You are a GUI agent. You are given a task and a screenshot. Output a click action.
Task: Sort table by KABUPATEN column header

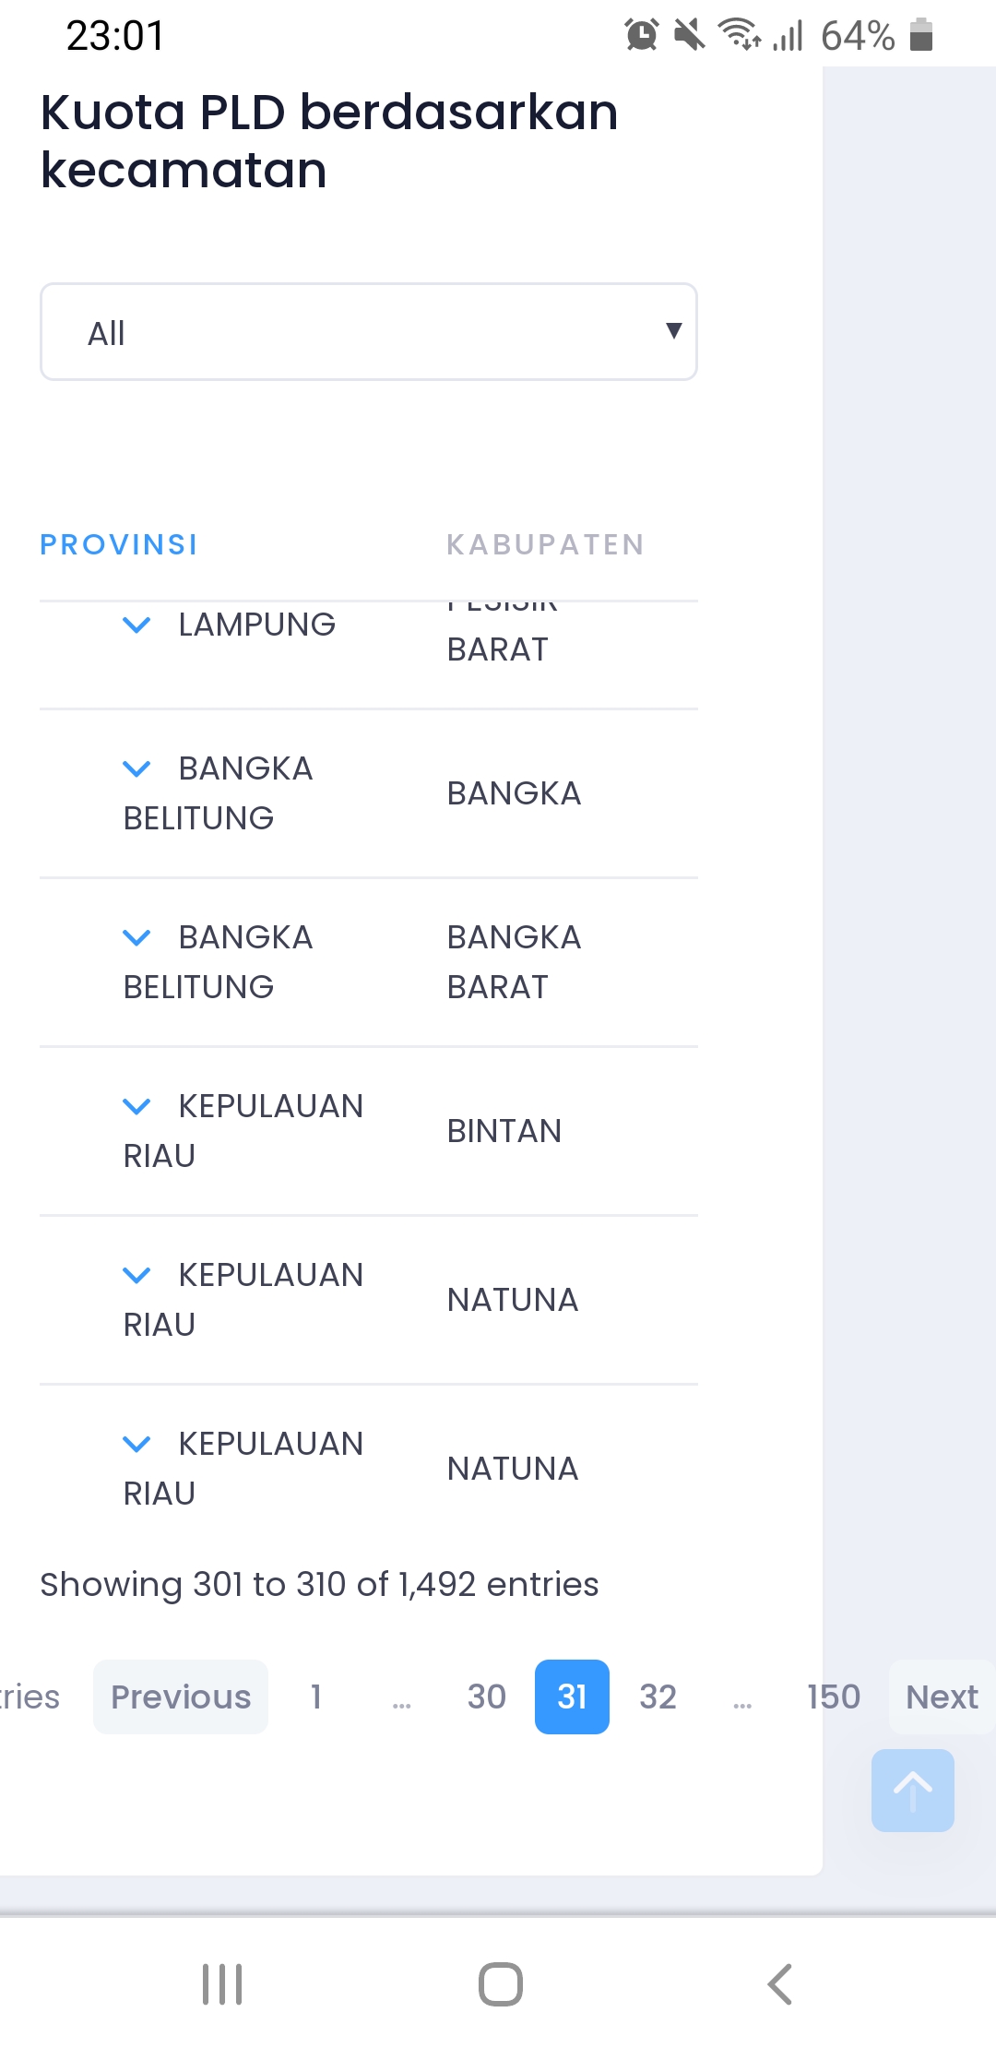pos(545,544)
